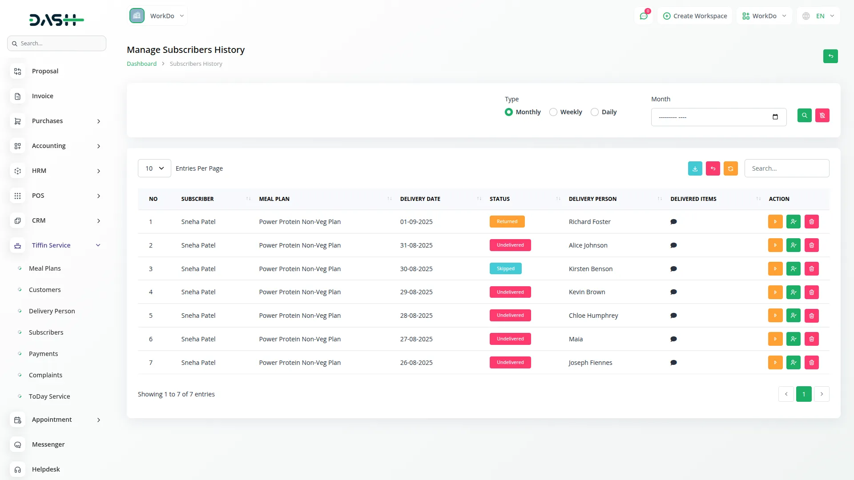Sort the table by Delivery Date column
This screenshot has height=480, width=854.
pos(440,199)
